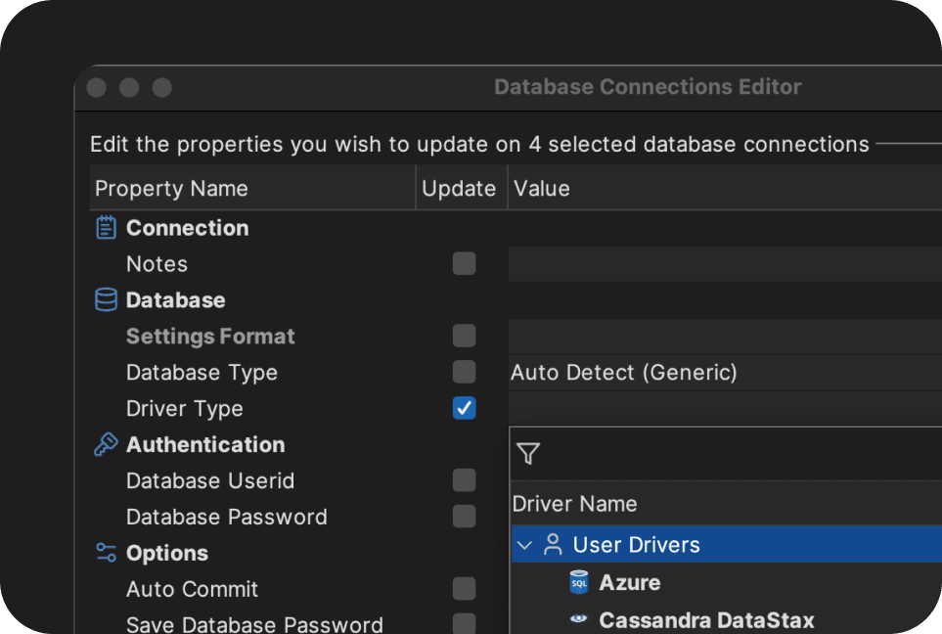
Task: Click the filter funnel icon
Action: pyautogui.click(x=528, y=454)
